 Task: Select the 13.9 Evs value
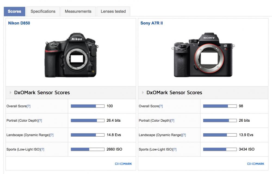[x=246, y=135]
